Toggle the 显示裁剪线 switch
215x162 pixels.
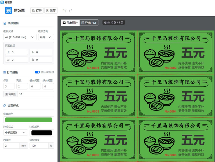(37, 72)
